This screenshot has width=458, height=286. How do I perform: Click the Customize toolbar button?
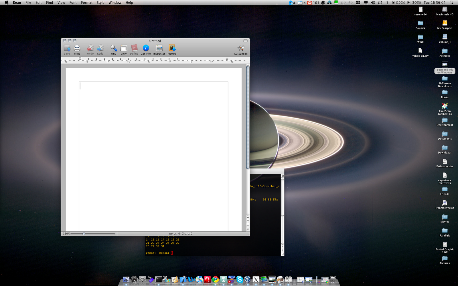click(240, 49)
